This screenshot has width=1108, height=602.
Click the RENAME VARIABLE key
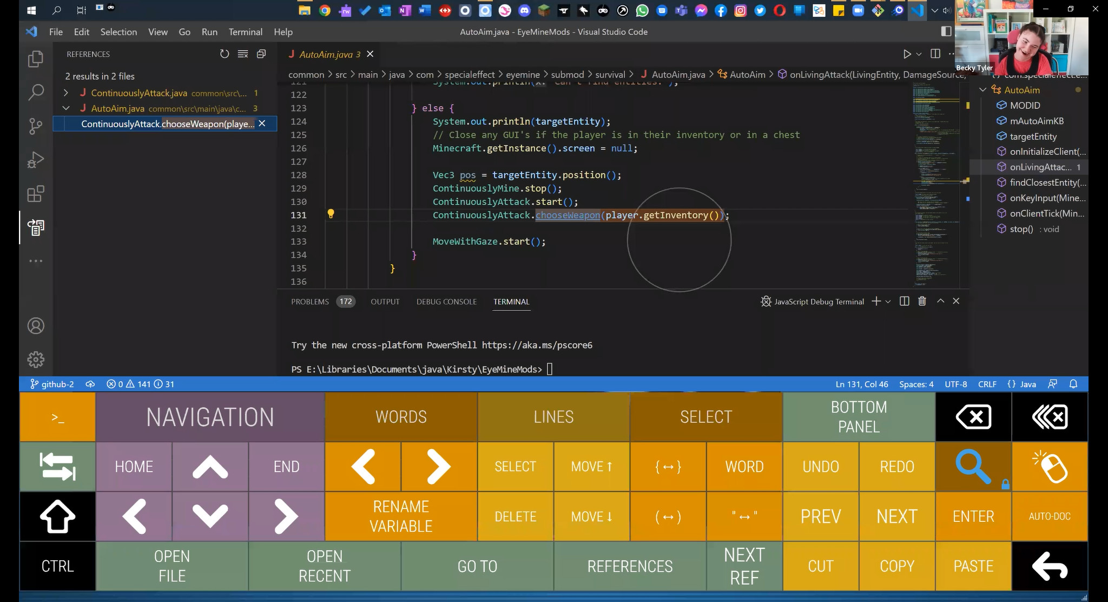click(401, 516)
